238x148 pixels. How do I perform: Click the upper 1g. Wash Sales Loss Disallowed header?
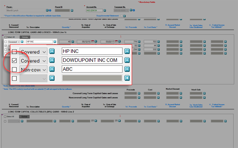pyautogui.click(x=196, y=26)
